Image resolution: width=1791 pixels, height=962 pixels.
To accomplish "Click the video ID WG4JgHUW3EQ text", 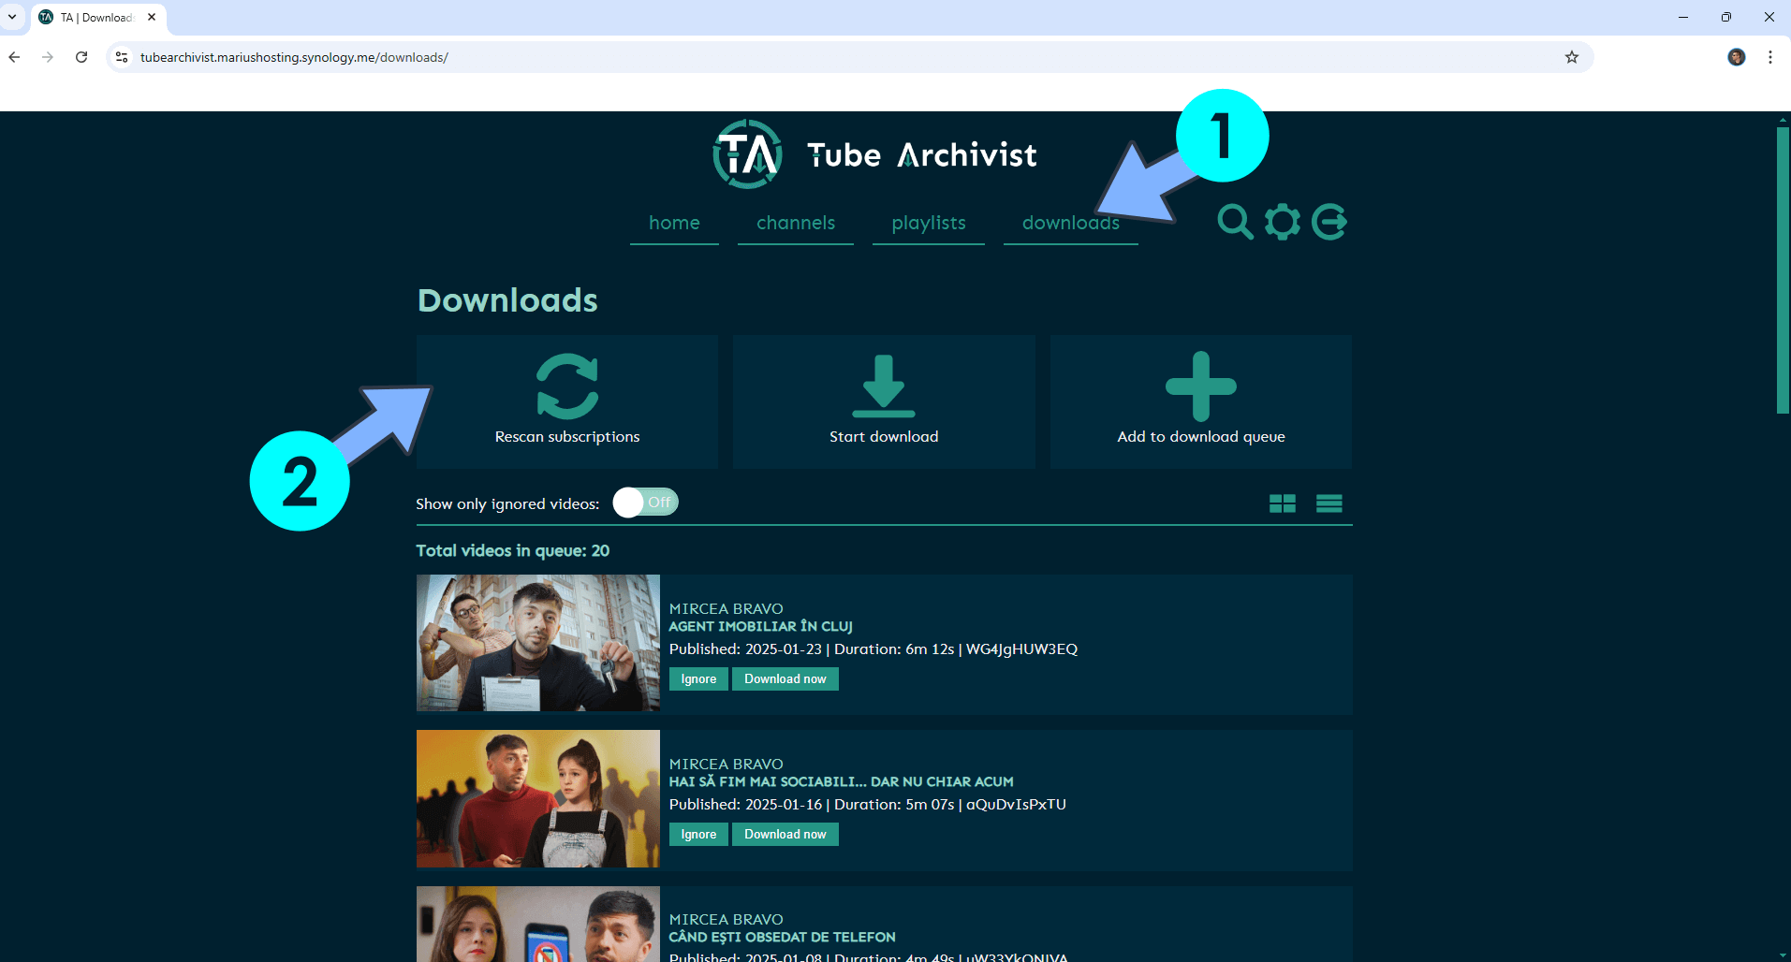I will [1022, 649].
